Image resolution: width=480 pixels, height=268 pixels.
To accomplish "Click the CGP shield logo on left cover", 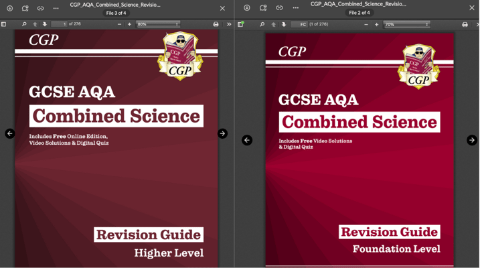I will point(180,56).
